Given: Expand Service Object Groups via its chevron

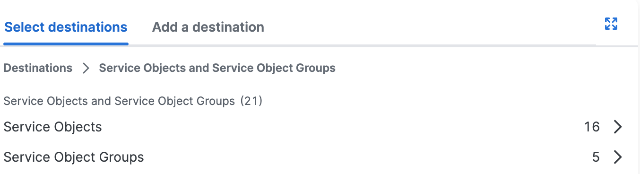Looking at the screenshot, I should click(x=618, y=157).
